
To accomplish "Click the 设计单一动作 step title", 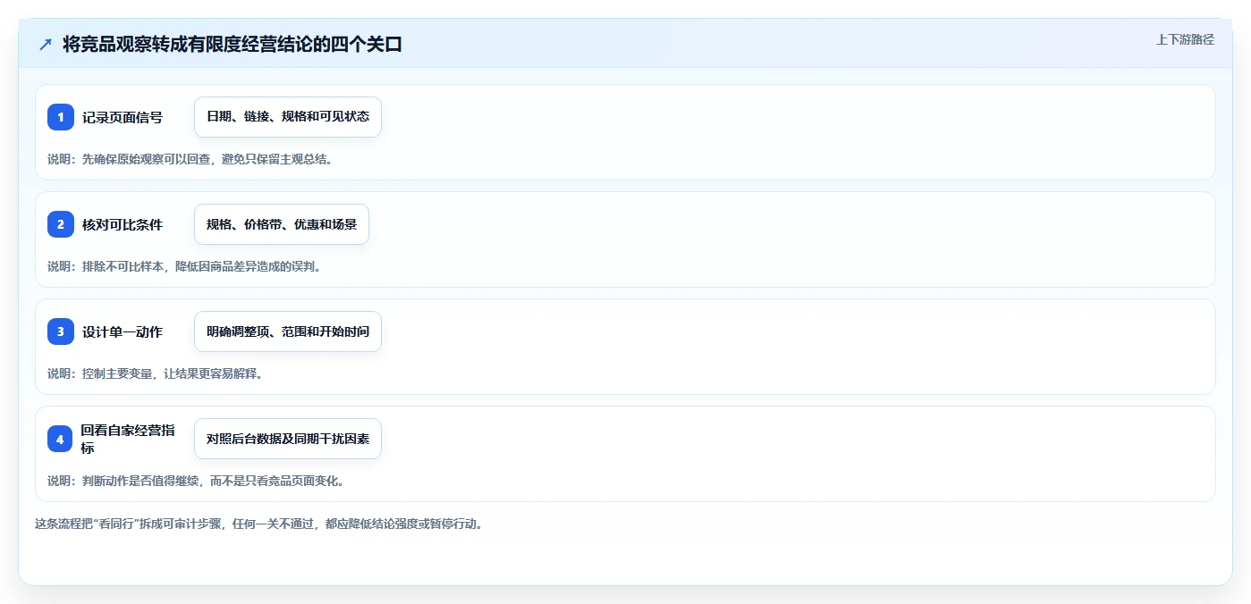I will 123,331.
